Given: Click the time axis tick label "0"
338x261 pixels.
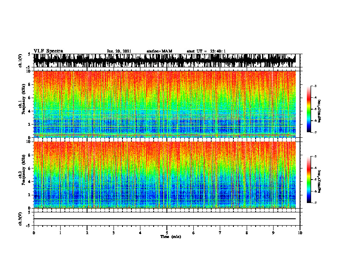Looking at the screenshot, I should [x=34, y=233].
